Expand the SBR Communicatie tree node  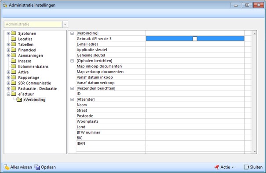point(8,83)
